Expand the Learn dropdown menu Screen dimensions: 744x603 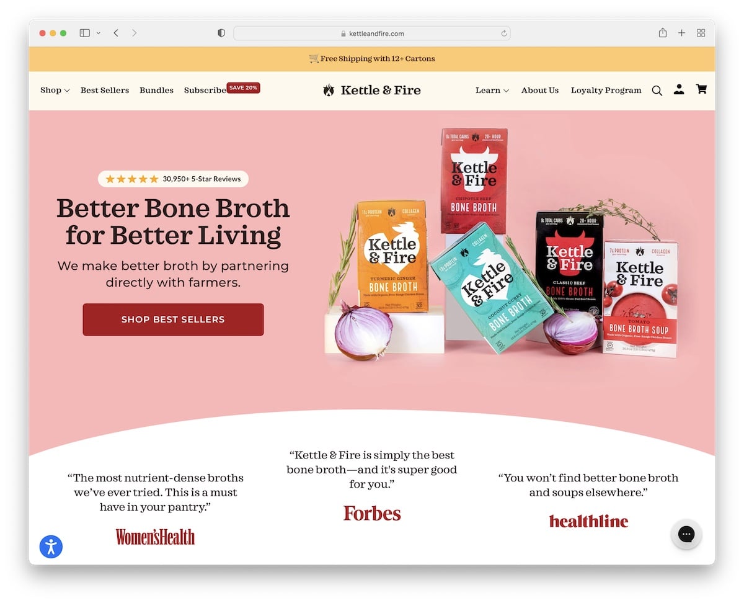coord(492,90)
